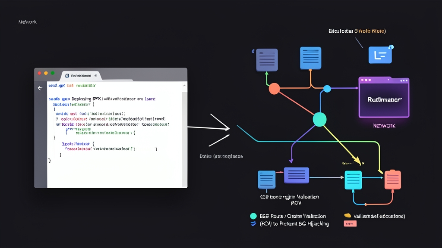The image size is (442, 248).
Task: Select the large teal circle hub node
Action: click(x=320, y=120)
